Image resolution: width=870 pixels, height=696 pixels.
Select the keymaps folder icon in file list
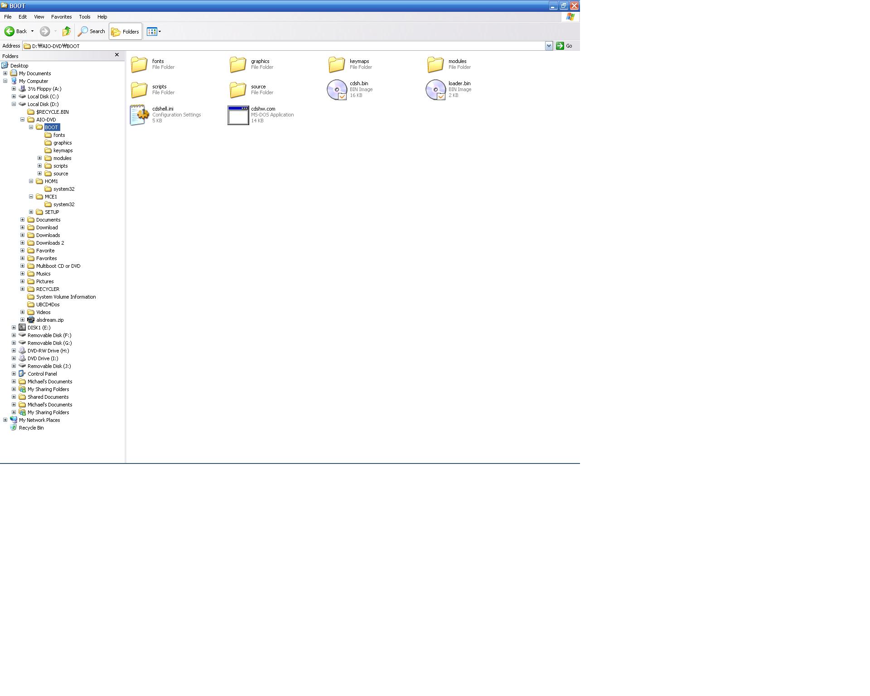pyautogui.click(x=337, y=64)
